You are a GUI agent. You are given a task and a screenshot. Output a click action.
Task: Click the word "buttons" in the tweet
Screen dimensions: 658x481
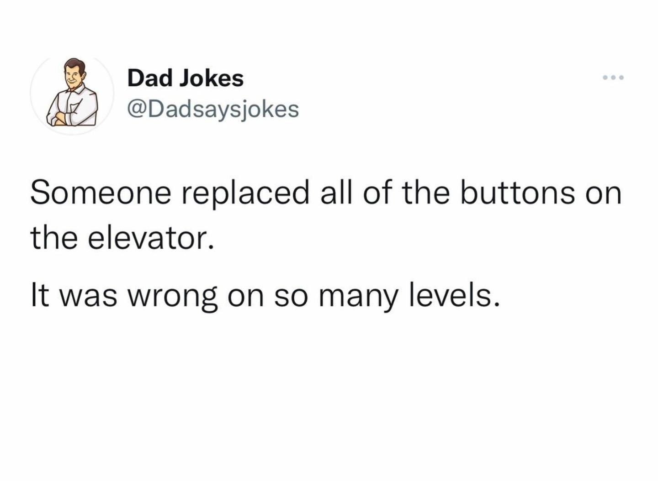(x=517, y=192)
